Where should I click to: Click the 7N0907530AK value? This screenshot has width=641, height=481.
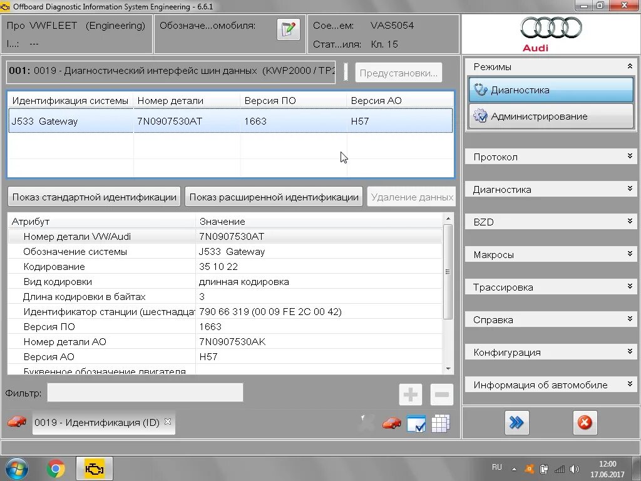coord(232,342)
